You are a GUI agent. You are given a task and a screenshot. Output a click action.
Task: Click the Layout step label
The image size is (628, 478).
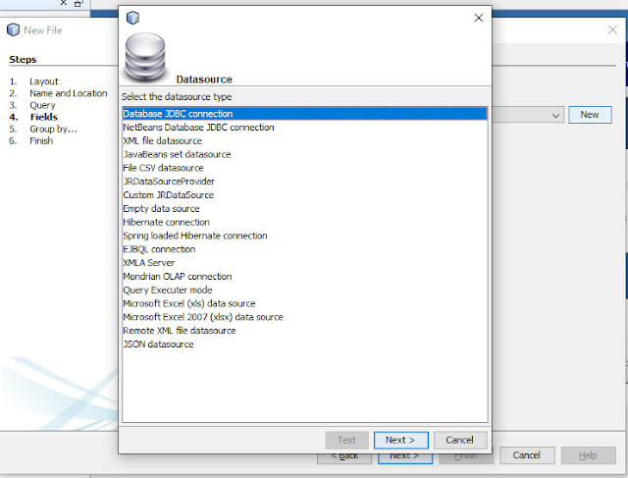(43, 81)
